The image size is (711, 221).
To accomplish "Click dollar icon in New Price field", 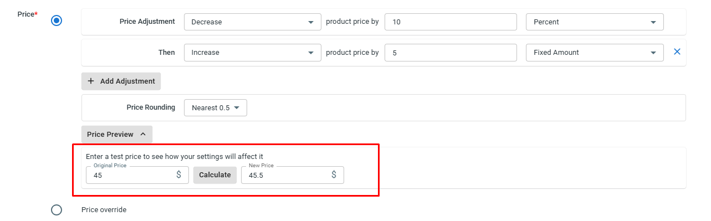I will coord(334,174).
